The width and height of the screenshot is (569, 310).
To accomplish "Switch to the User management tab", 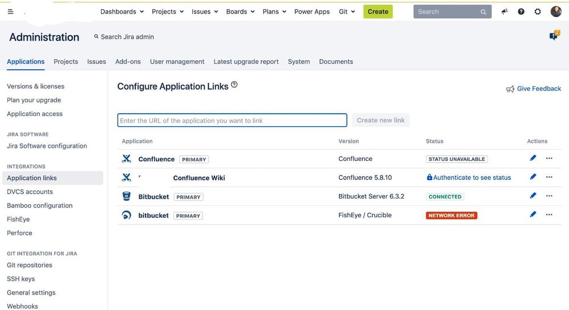I will coord(177,61).
